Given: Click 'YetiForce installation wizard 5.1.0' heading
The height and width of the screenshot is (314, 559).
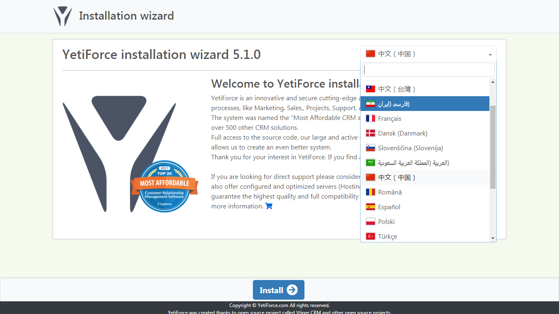Looking at the screenshot, I should pos(161,54).
